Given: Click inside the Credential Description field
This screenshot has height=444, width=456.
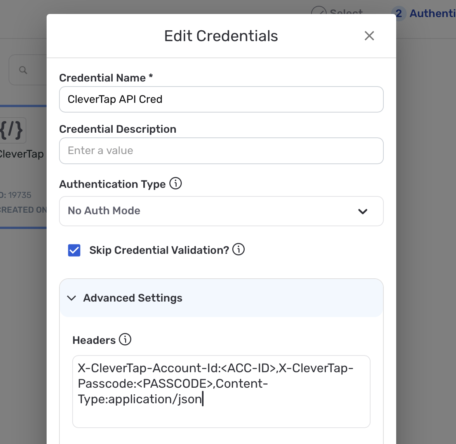Looking at the screenshot, I should 221,151.
